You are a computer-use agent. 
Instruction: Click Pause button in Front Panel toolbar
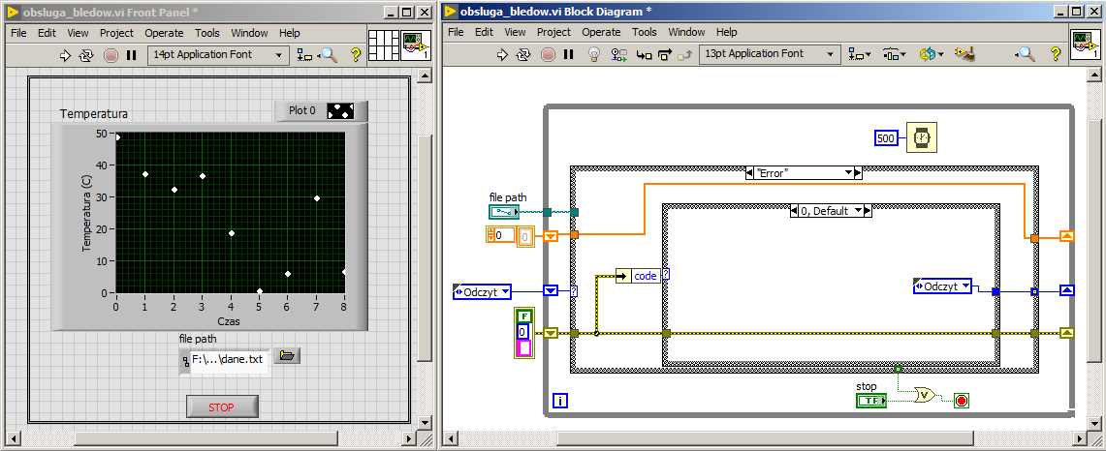(x=132, y=55)
